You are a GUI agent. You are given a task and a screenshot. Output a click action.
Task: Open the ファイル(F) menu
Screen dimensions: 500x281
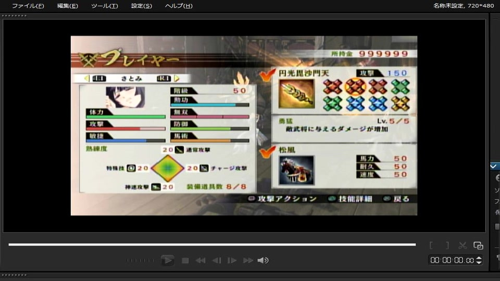[28, 6]
